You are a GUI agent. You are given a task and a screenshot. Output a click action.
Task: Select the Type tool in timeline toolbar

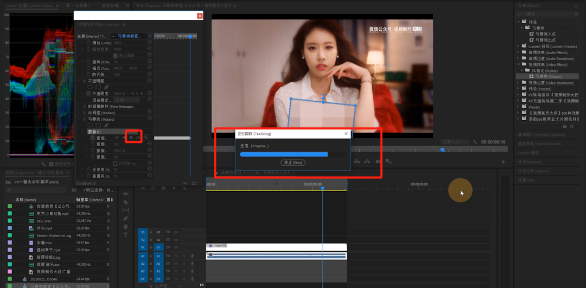tap(125, 234)
